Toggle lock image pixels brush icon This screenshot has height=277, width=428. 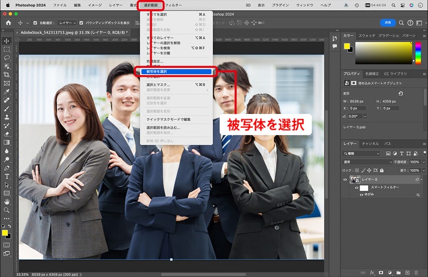tap(363, 170)
